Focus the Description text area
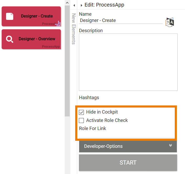This screenshot has height=174, width=185. (128, 62)
